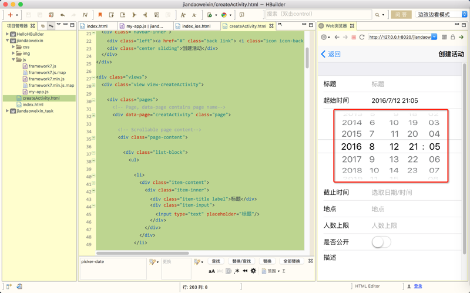Toggle case sensitive aA search option

click(211, 271)
